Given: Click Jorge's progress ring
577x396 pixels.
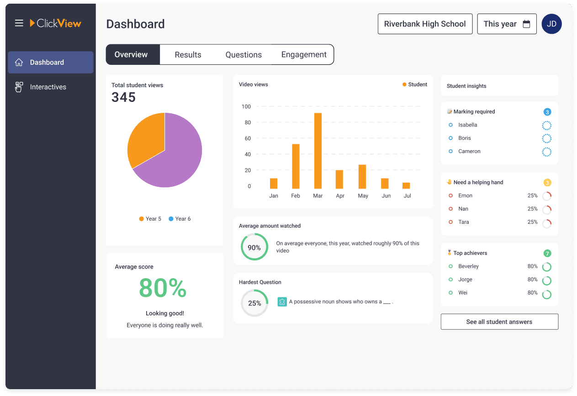Looking at the screenshot, I should (x=546, y=281).
